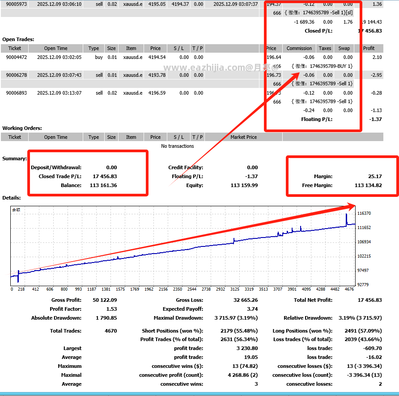Select the close time 2025.12.09 03:07:37

click(x=235, y=4)
